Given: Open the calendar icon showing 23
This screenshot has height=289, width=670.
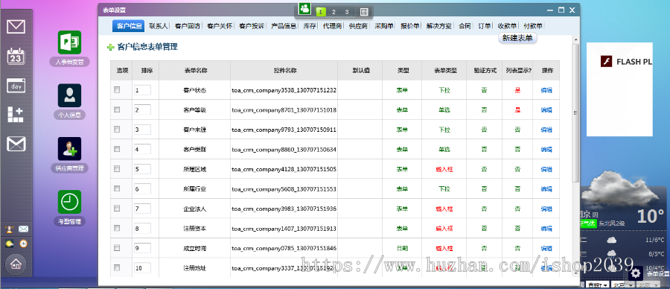Looking at the screenshot, I should (x=16, y=57).
